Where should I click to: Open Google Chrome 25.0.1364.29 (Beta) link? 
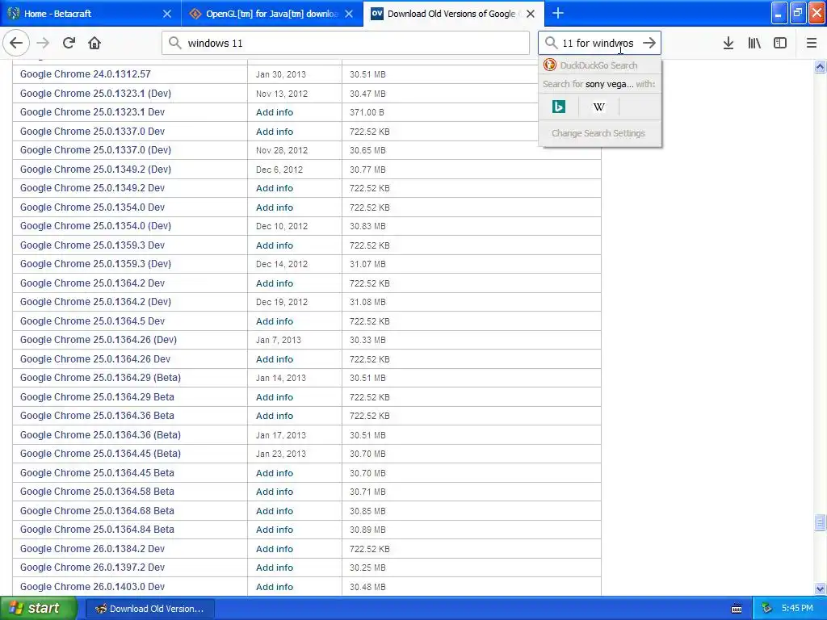coord(100,378)
